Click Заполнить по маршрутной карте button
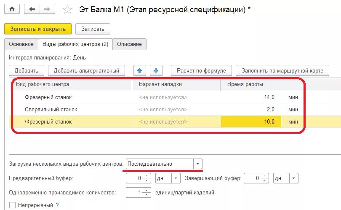 (x=282, y=70)
